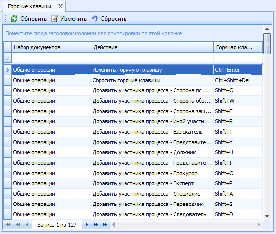The width and height of the screenshot is (276, 234).
Task: Sort by Набор документов column header
Action: pos(51,47)
